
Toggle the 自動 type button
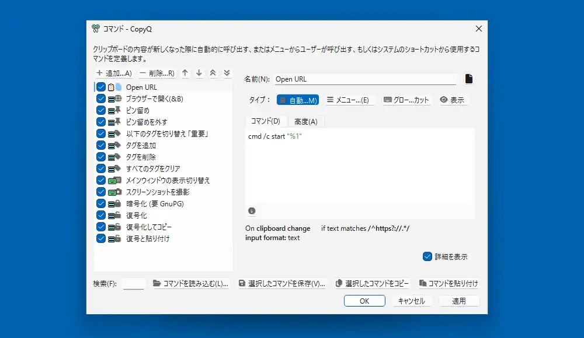tap(297, 100)
